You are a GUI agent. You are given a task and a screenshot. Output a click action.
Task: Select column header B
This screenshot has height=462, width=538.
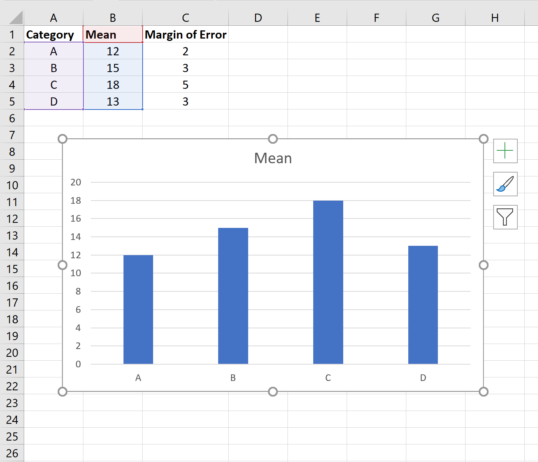click(x=113, y=18)
